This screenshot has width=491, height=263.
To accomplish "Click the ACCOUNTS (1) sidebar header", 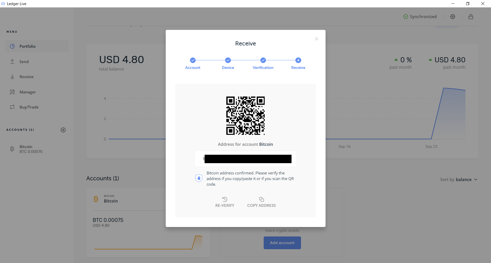I will (x=20, y=130).
